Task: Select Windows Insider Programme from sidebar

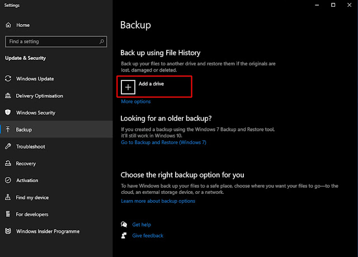Action: point(48,231)
